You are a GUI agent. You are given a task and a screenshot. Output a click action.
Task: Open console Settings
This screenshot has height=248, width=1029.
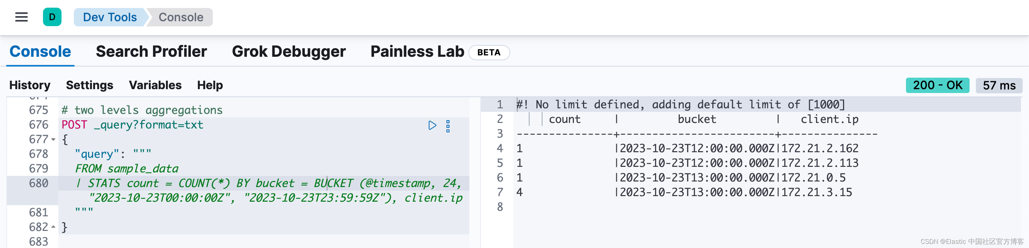89,85
